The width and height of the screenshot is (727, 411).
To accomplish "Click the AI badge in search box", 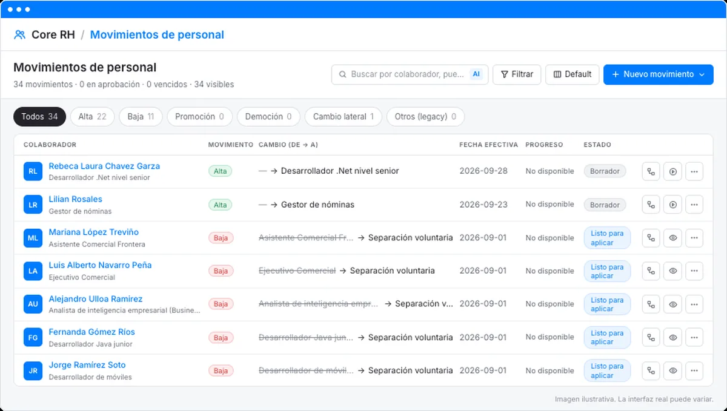I will tap(476, 74).
